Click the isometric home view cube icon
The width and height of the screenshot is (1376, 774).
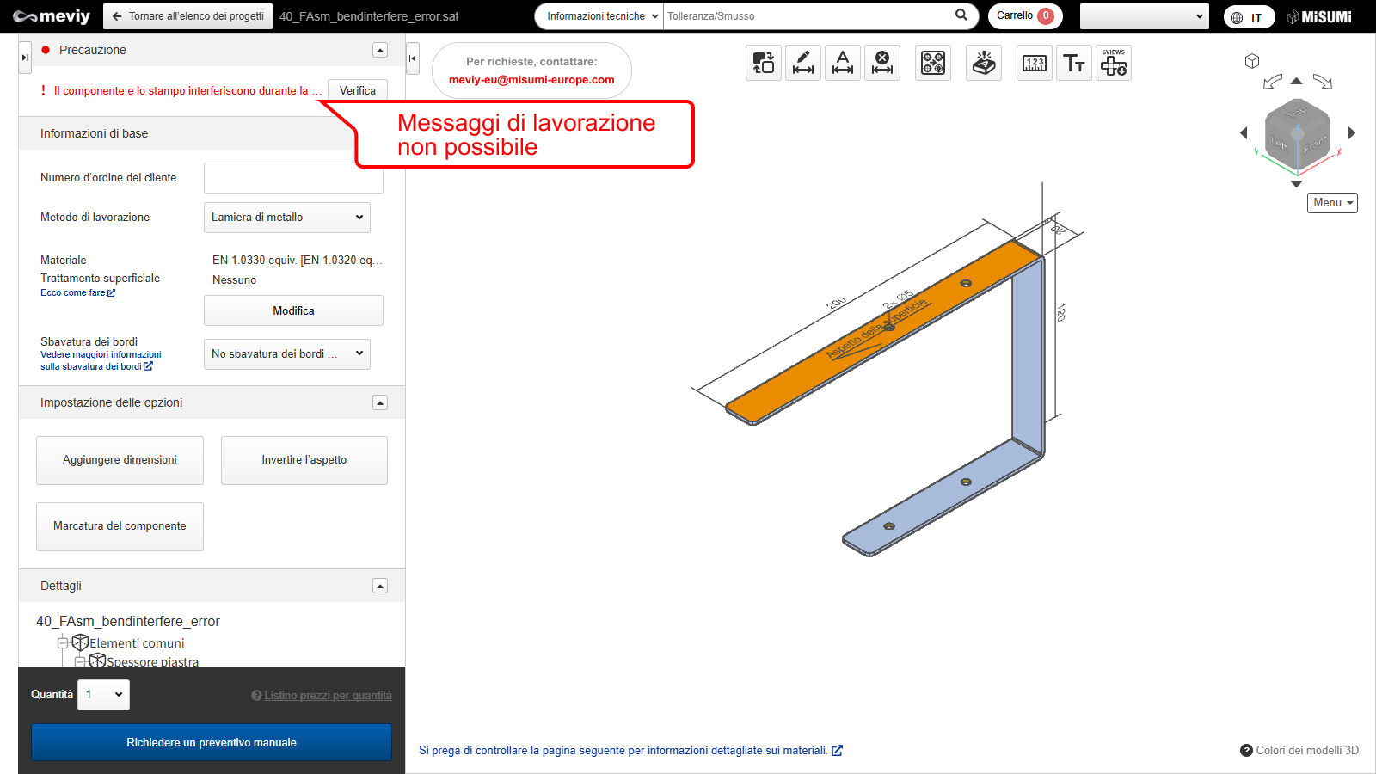[1252, 61]
